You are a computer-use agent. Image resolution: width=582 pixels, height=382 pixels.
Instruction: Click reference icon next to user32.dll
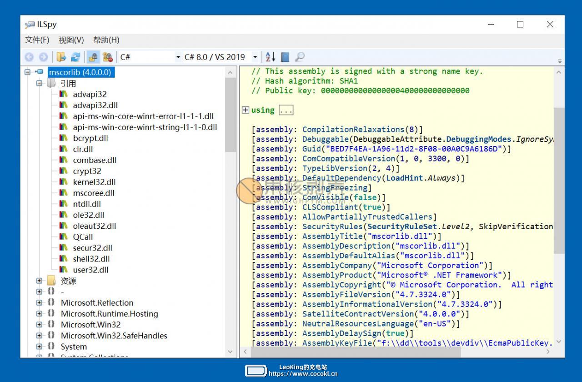pyautogui.click(x=64, y=269)
